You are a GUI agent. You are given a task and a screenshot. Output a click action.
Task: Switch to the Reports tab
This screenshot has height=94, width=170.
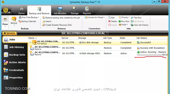(87, 11)
